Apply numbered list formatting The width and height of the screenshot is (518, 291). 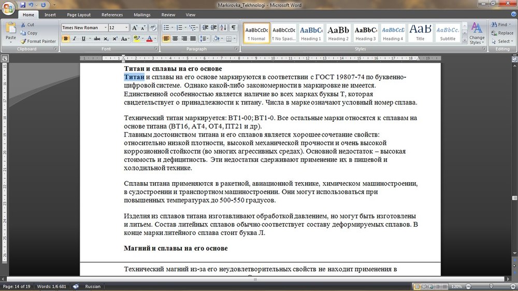click(x=179, y=28)
